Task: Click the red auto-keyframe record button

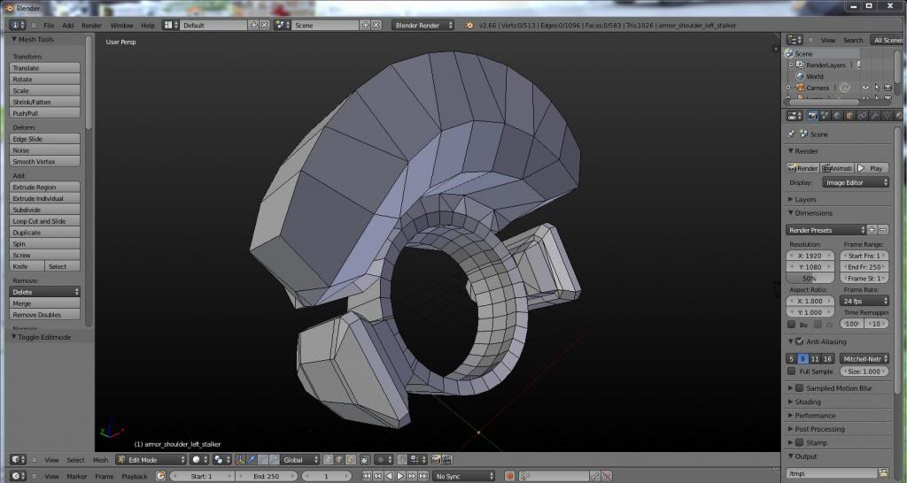Action: pyautogui.click(x=509, y=477)
